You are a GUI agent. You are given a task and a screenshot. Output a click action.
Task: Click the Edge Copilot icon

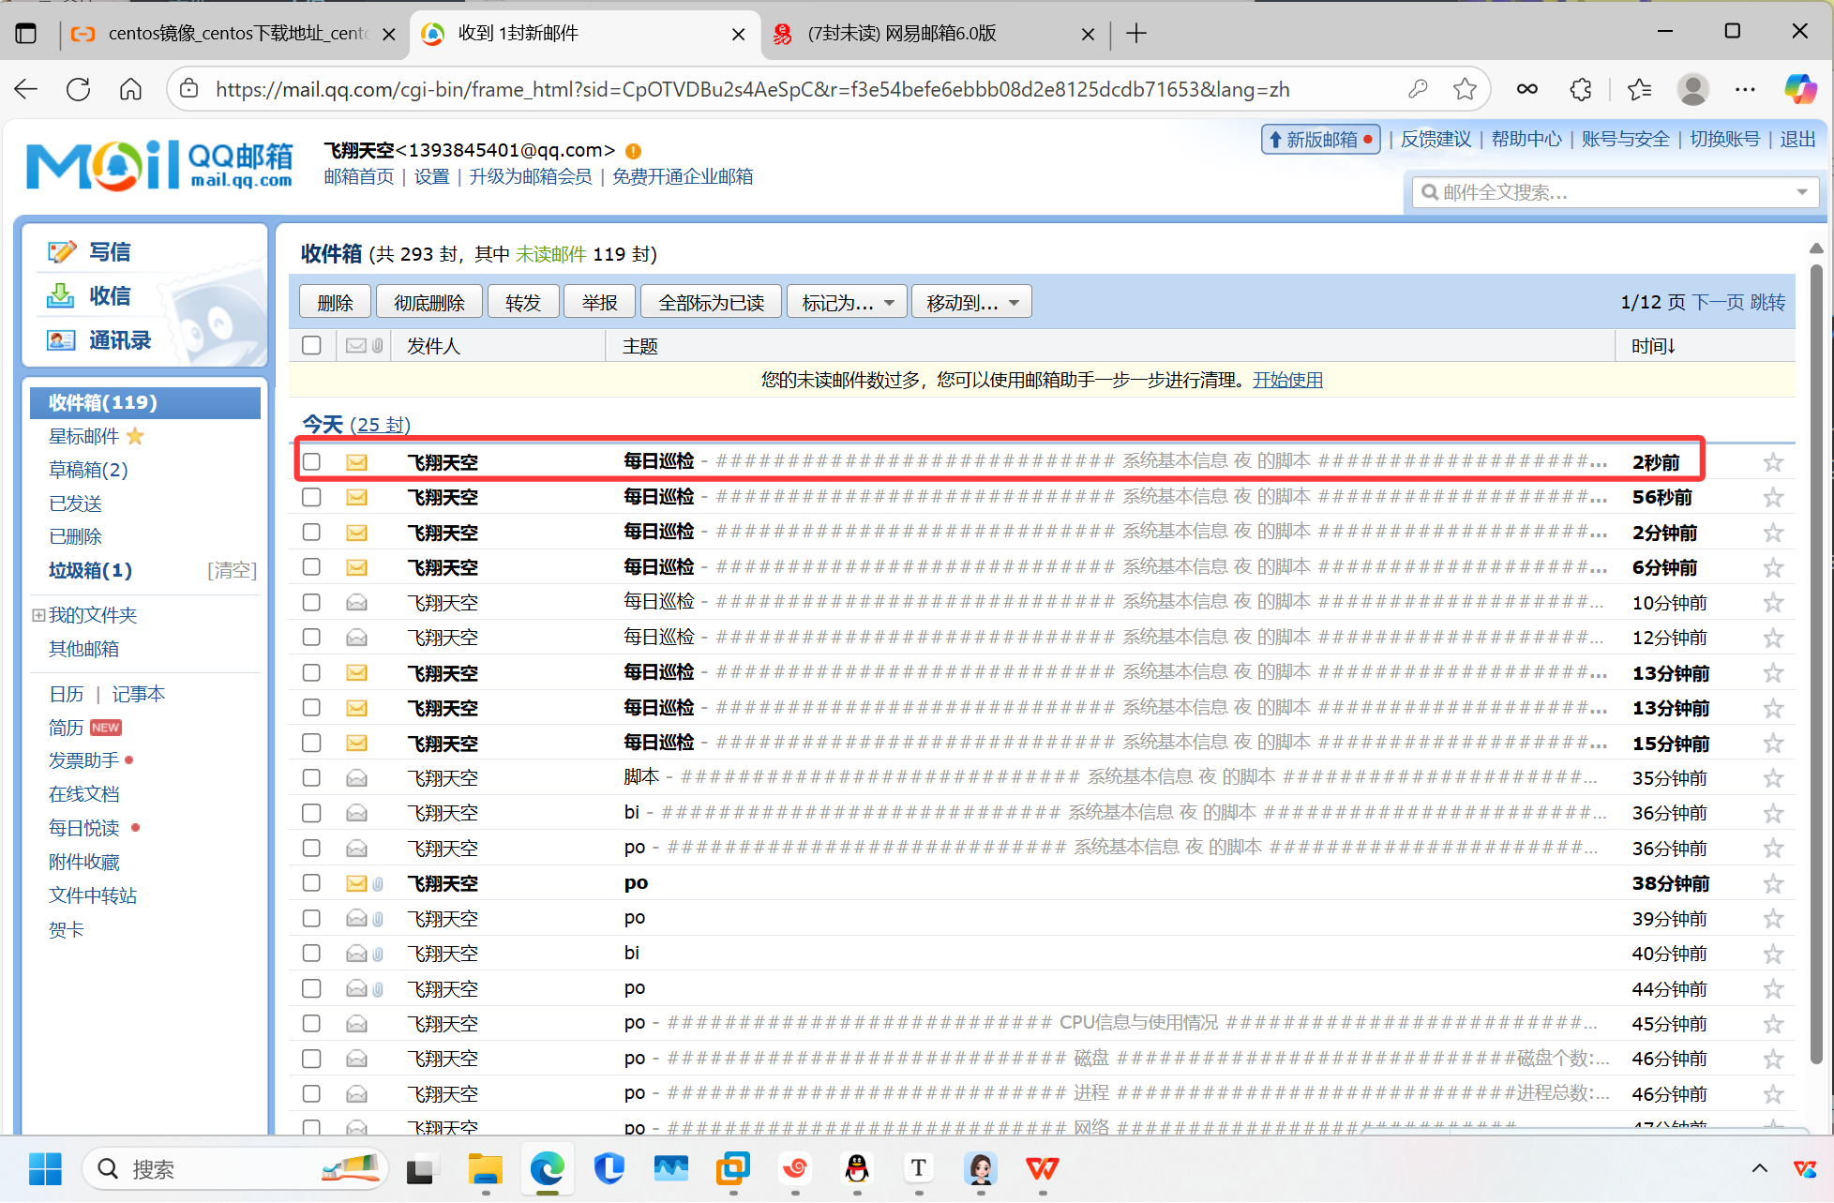(x=1799, y=89)
